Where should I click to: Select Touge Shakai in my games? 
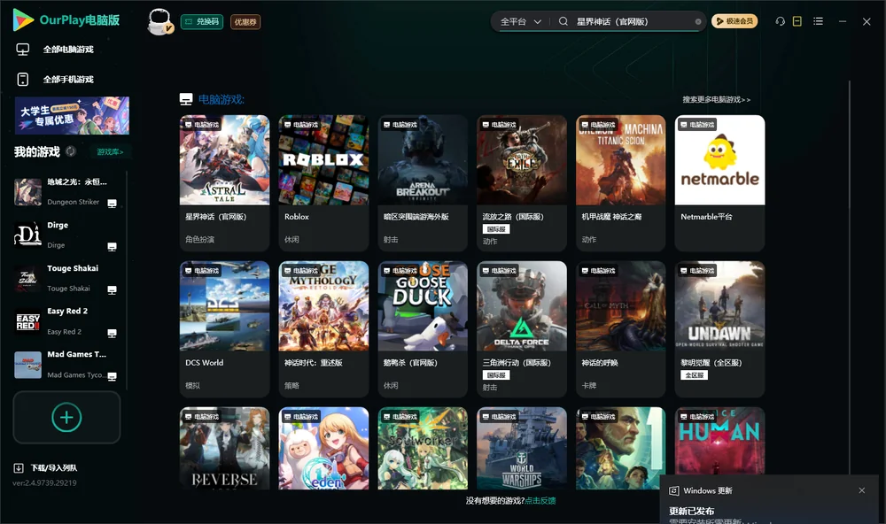(66, 278)
